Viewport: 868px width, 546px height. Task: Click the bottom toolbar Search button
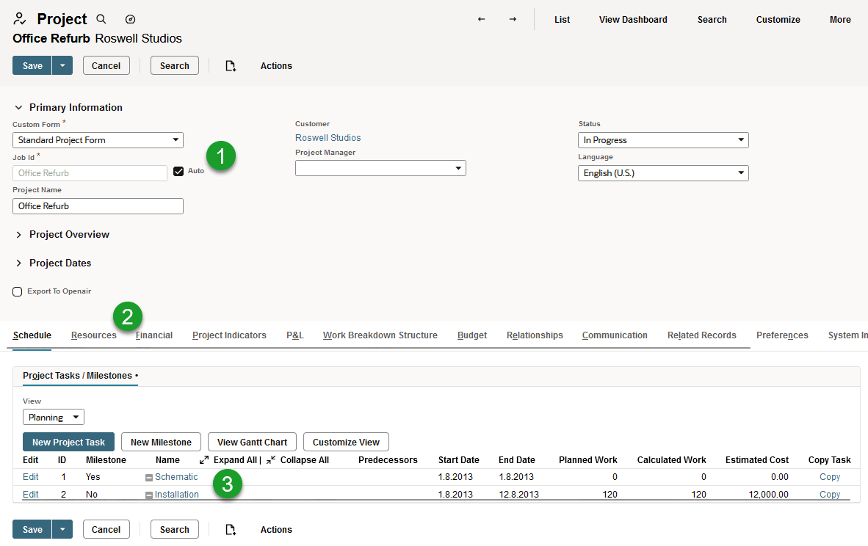tap(174, 529)
